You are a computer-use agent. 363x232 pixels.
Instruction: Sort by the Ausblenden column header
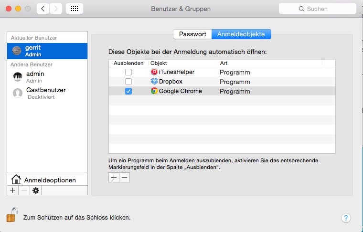pyautogui.click(x=128, y=63)
